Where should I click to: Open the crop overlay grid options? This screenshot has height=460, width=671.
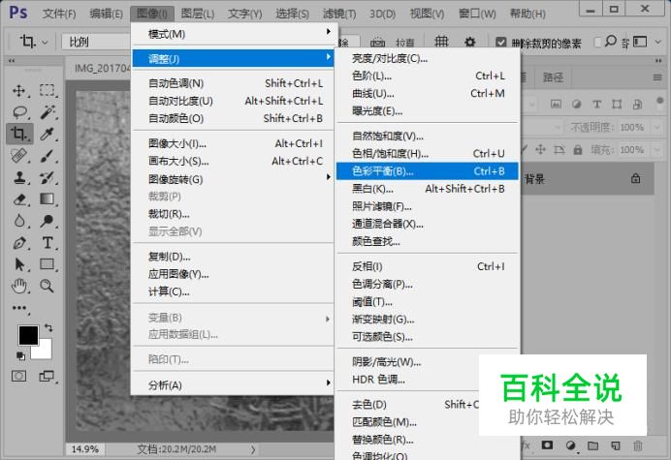[441, 42]
